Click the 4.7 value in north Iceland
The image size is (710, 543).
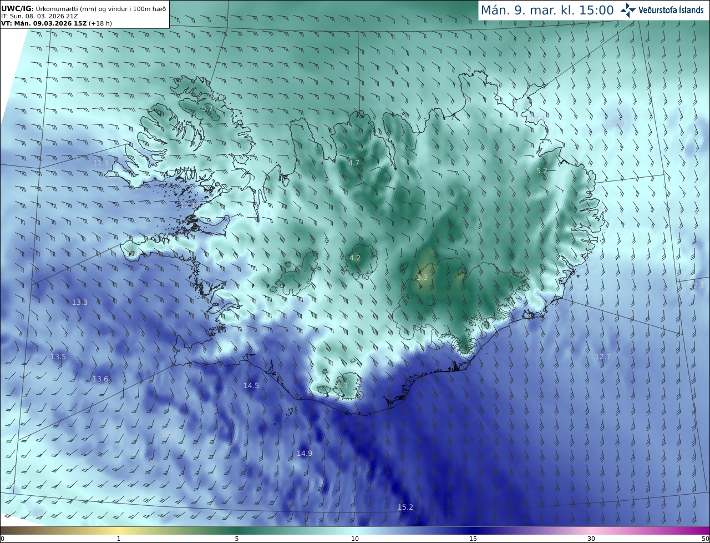click(x=354, y=163)
